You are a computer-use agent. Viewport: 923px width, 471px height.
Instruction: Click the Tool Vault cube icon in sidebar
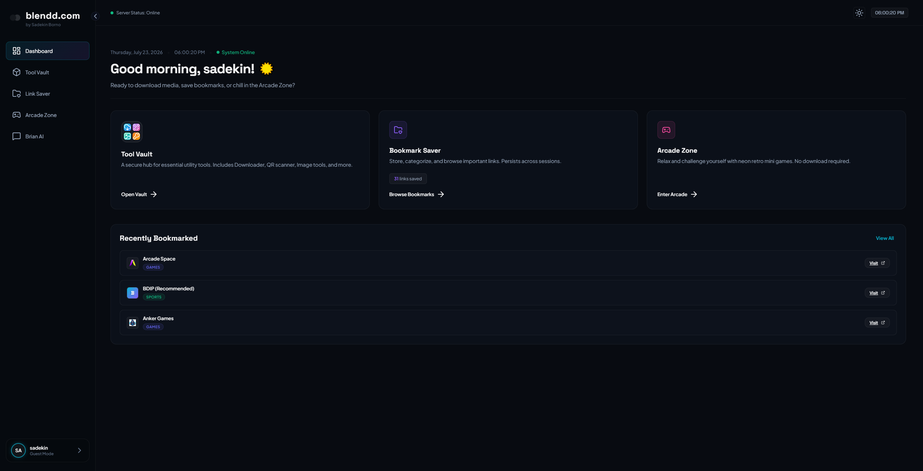tap(17, 72)
